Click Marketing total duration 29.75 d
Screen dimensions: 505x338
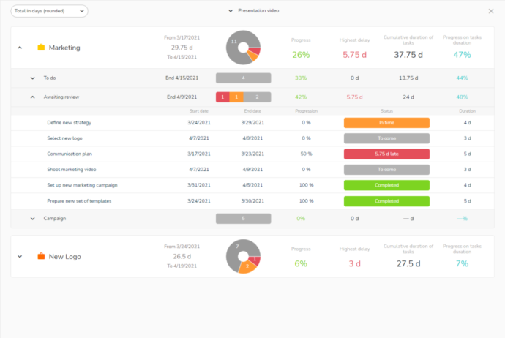tap(182, 48)
